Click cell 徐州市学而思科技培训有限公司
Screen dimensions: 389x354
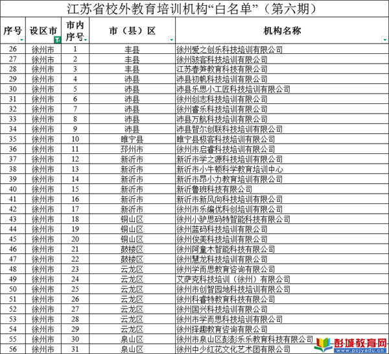(x=282, y=319)
